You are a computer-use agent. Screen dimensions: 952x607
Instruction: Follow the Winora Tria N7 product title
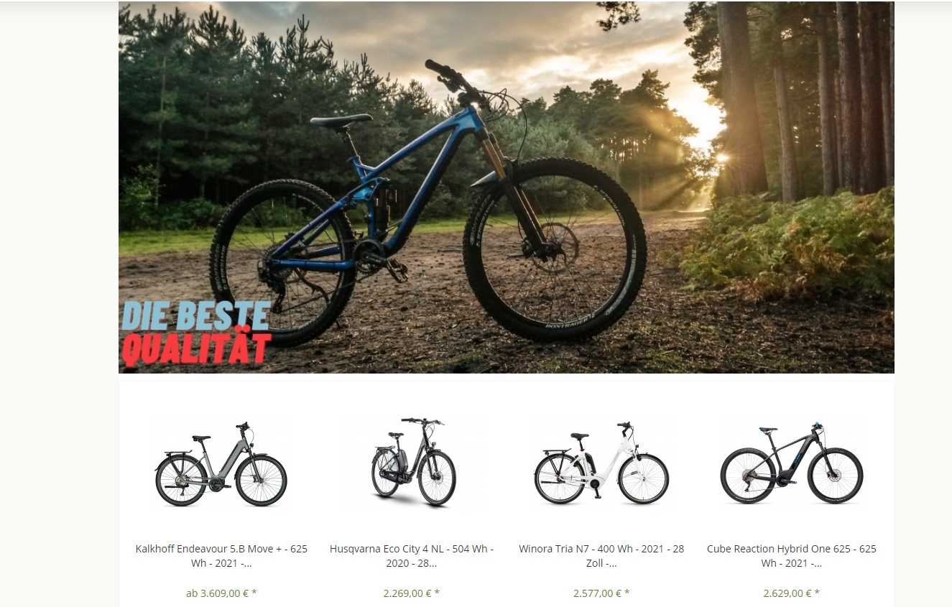click(601, 556)
